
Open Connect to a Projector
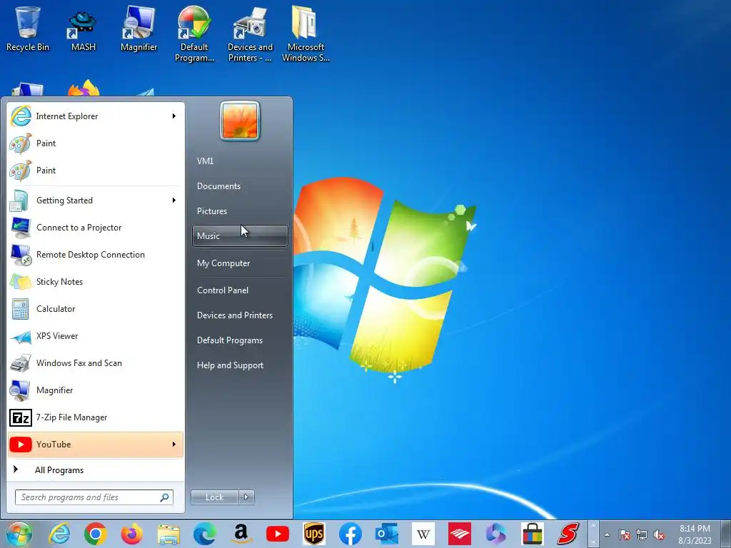(96, 228)
